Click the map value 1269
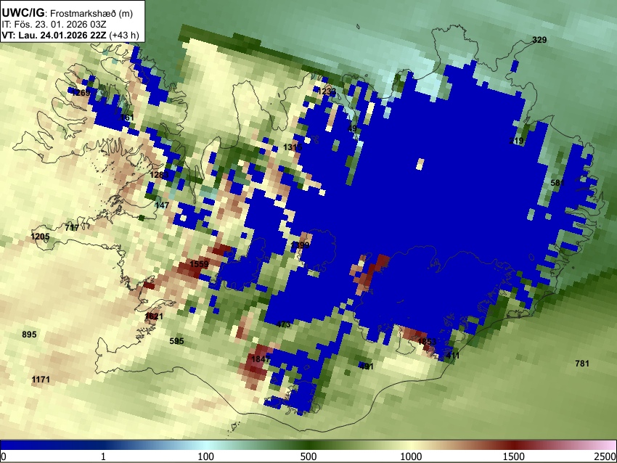The height and width of the screenshot is (463, 617). tap(81, 93)
